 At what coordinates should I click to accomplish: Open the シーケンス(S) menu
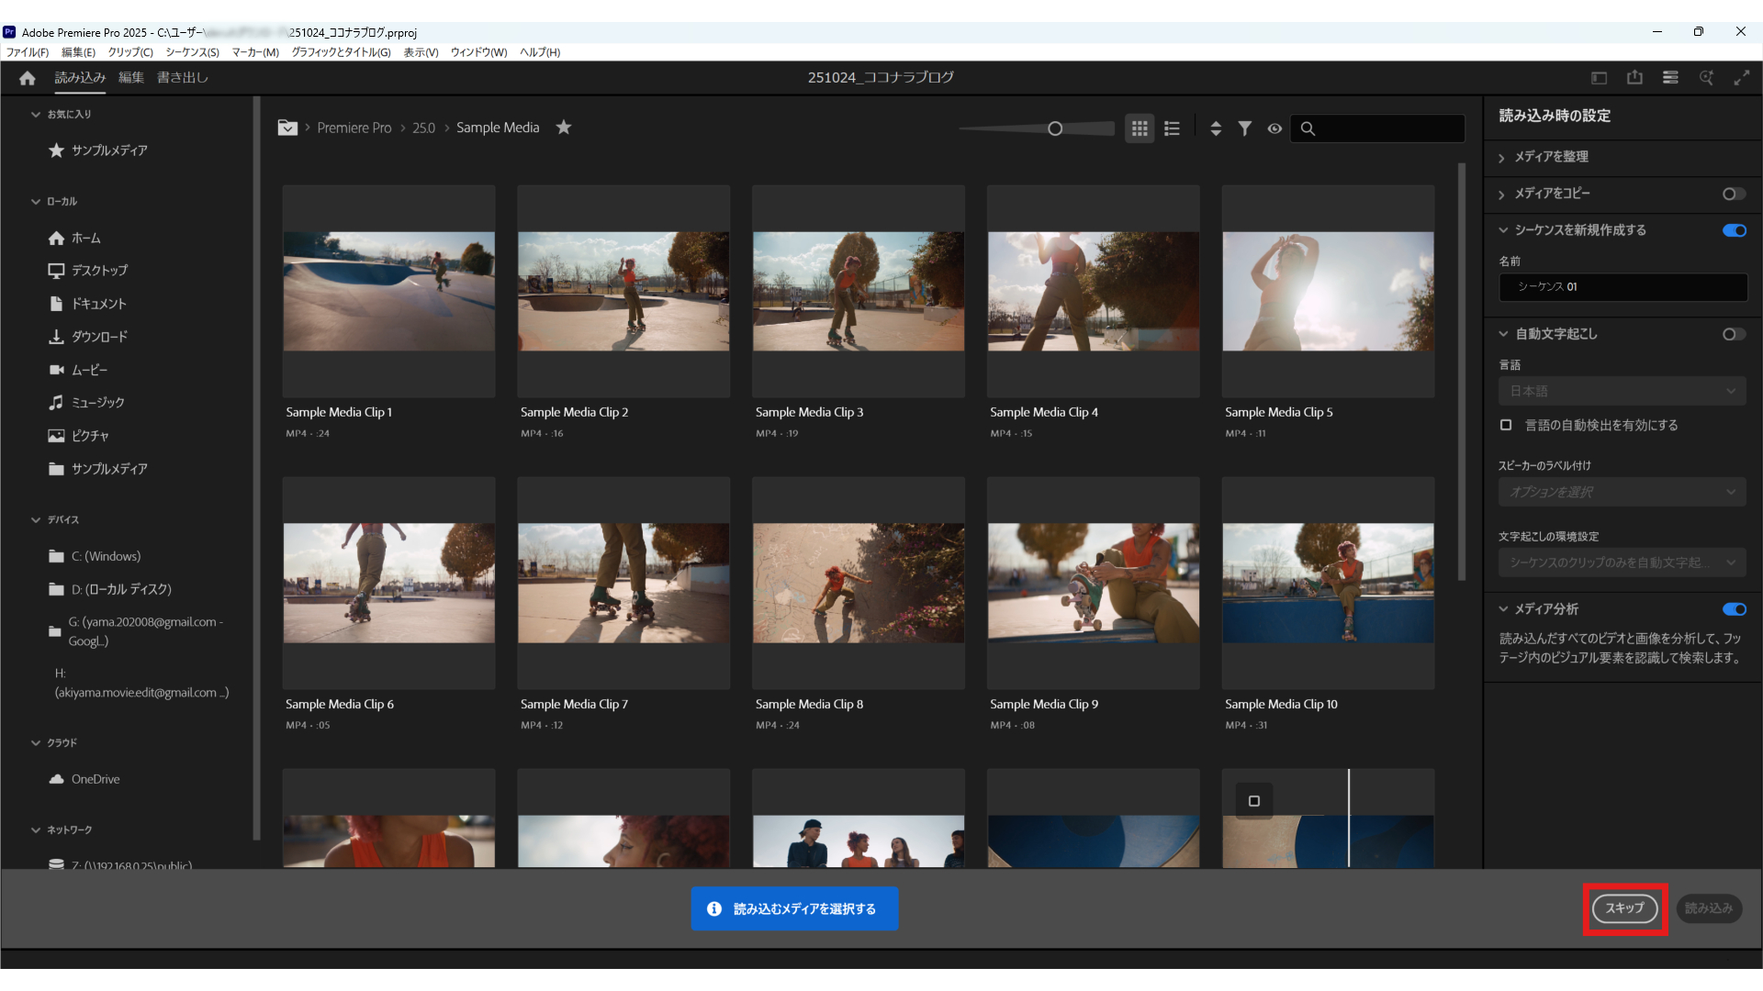(192, 52)
